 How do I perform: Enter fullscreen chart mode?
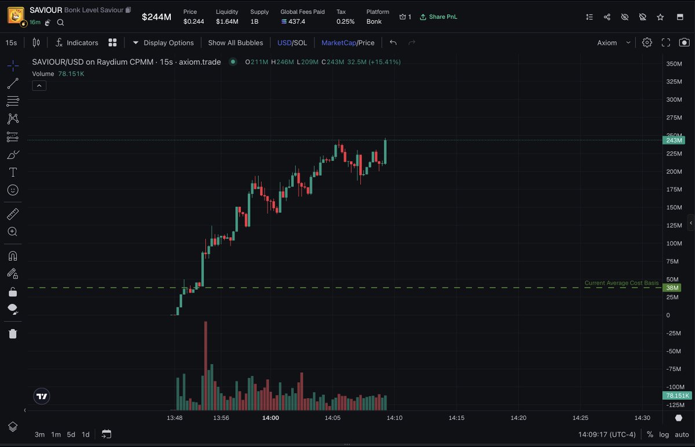click(x=665, y=43)
